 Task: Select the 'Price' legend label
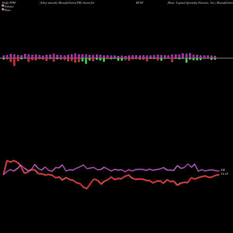click(x=7, y=10)
